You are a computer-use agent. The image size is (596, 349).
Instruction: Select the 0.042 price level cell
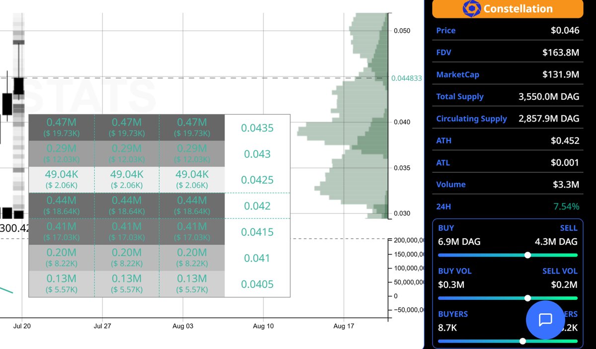pyautogui.click(x=257, y=206)
